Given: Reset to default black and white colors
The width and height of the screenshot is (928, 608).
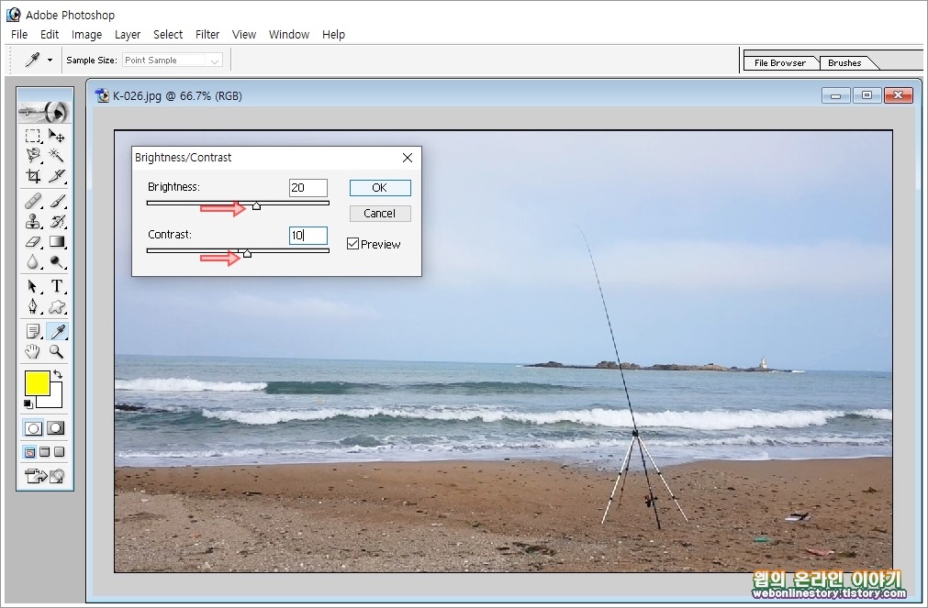Looking at the screenshot, I should 28,404.
